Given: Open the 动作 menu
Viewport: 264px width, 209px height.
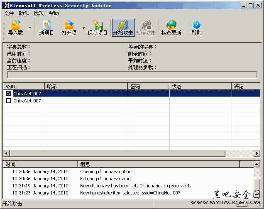Looking at the screenshot, I should 24,13.
